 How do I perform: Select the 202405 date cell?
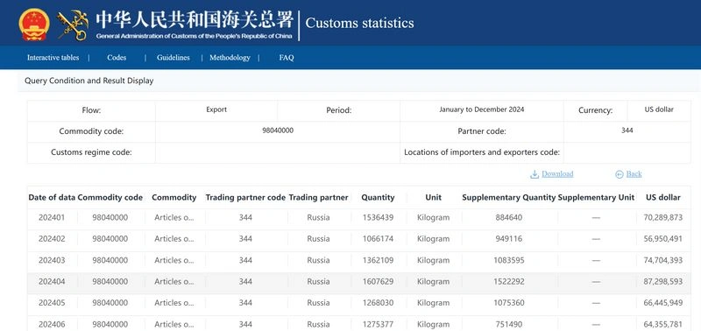click(52, 303)
